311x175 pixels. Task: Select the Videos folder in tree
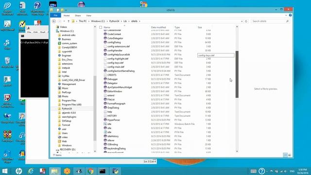coord(63,27)
